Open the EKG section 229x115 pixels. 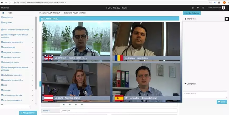point(4,85)
